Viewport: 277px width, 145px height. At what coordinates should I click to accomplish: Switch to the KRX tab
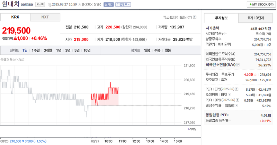[15, 17]
